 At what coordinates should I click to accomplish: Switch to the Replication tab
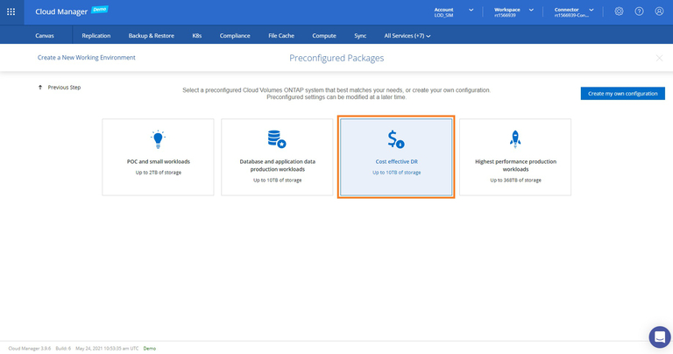point(96,36)
